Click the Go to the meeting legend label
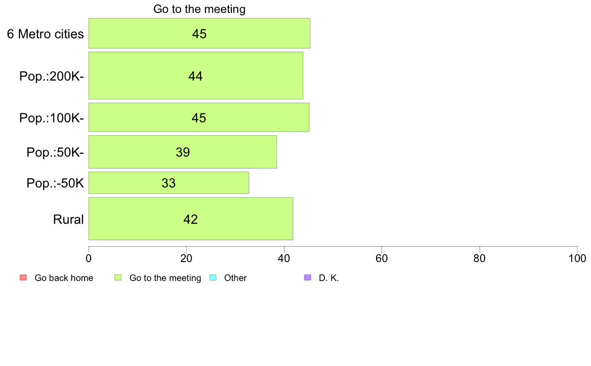 pos(165,278)
